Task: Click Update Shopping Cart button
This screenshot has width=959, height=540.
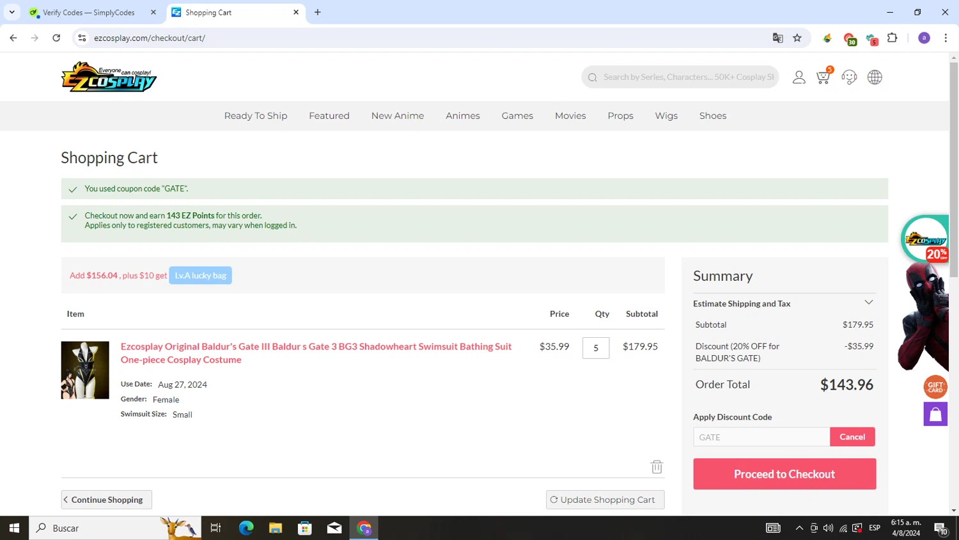Action: pos(605,500)
